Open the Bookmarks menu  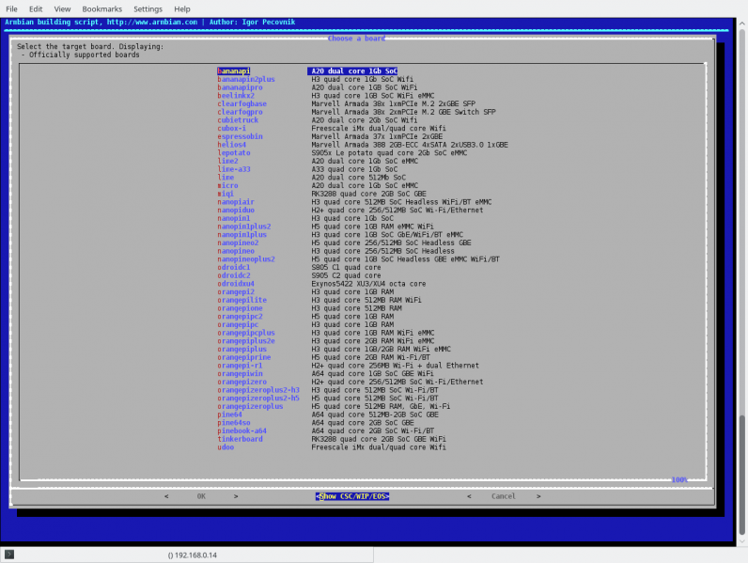click(x=101, y=8)
